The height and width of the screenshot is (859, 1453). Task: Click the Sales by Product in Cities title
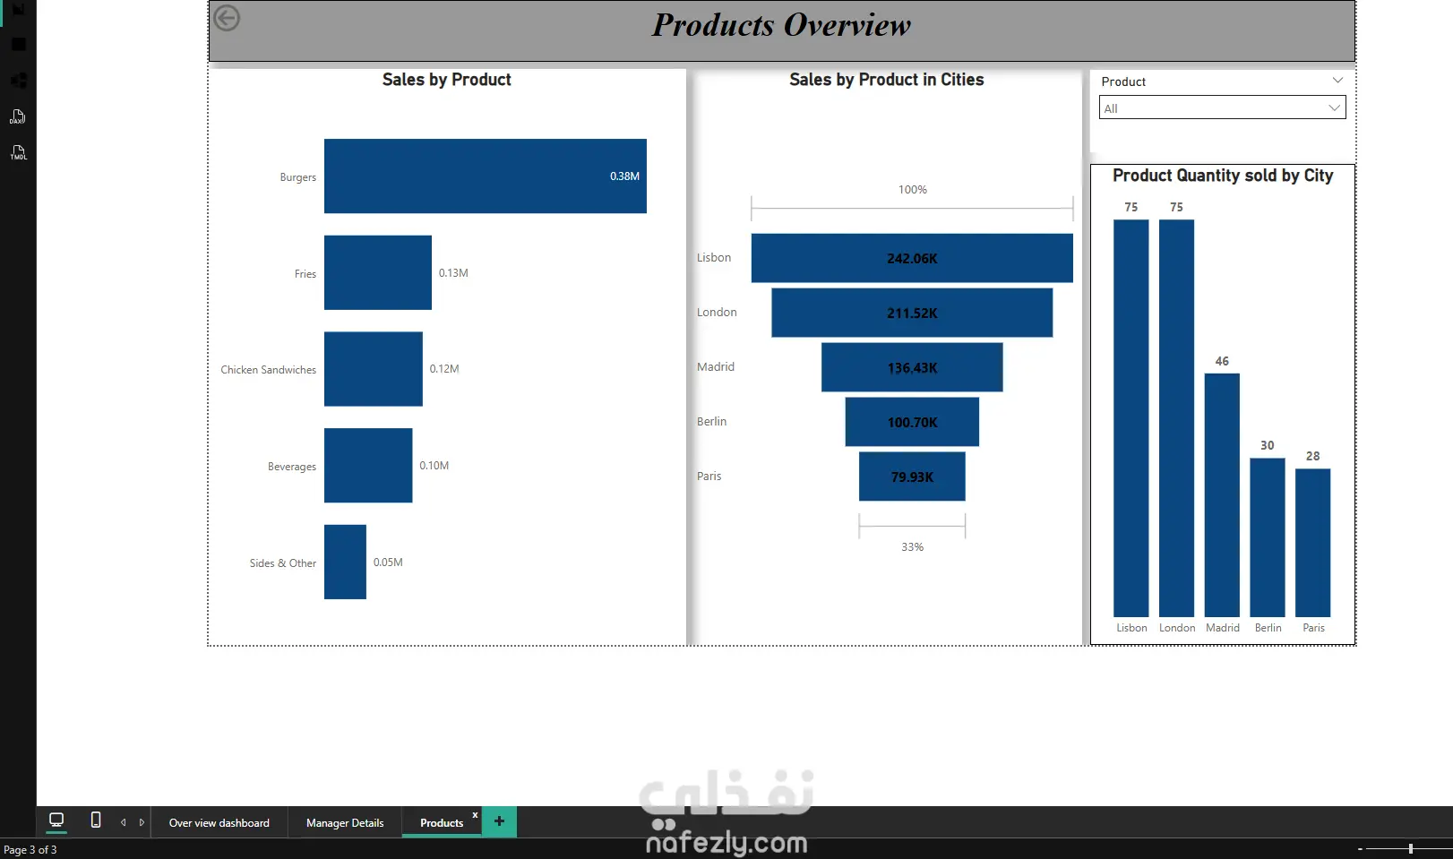click(x=887, y=80)
